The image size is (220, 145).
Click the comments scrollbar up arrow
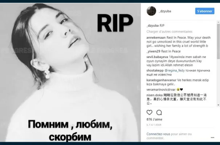(x=219, y=22)
